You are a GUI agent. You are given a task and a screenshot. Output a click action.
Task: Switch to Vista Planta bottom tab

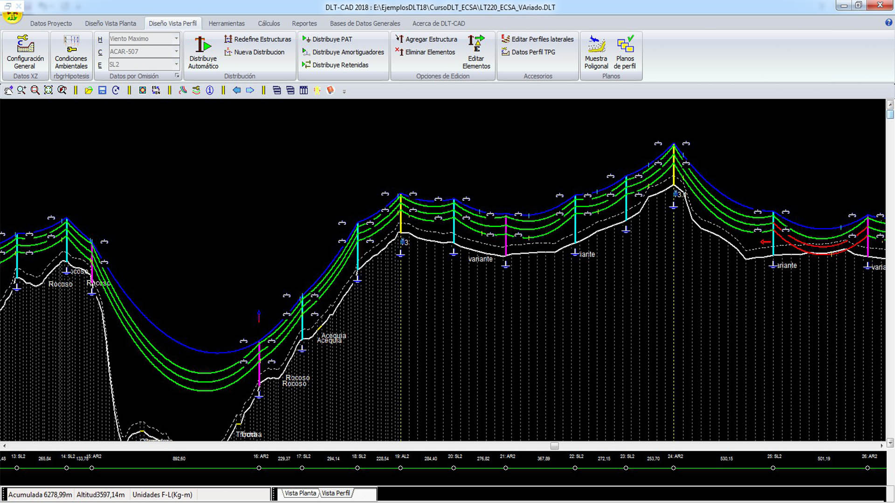click(300, 493)
